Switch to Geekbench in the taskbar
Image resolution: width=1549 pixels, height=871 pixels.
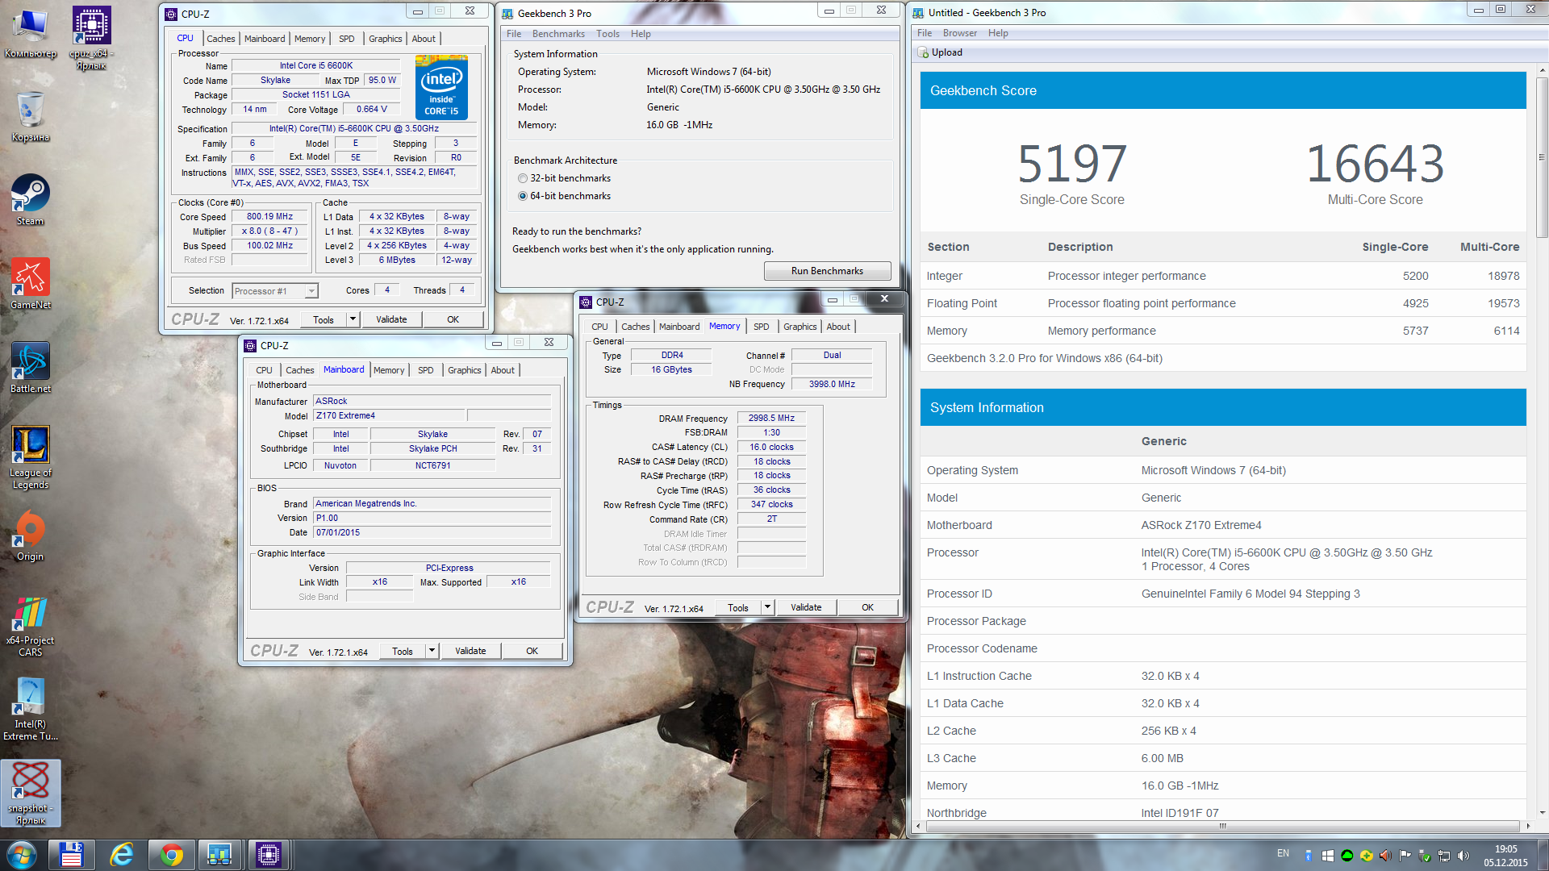[x=219, y=854]
